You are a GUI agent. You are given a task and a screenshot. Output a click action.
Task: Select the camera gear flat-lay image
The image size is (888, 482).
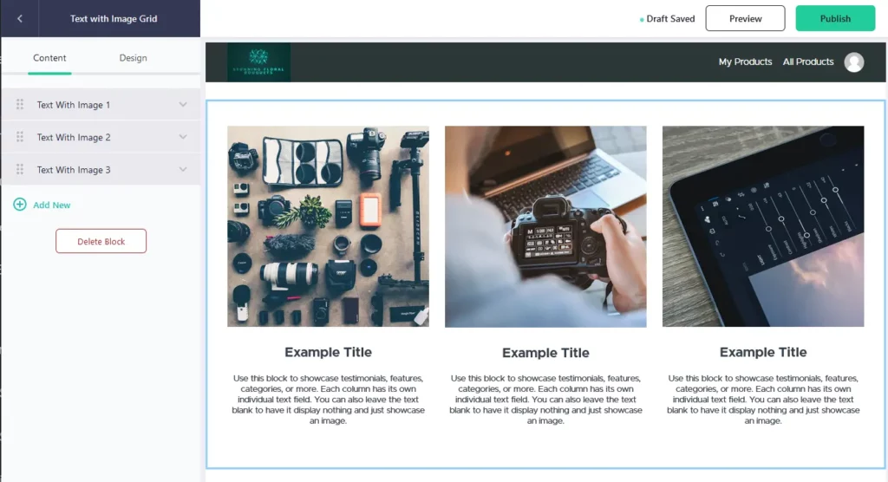[328, 226]
